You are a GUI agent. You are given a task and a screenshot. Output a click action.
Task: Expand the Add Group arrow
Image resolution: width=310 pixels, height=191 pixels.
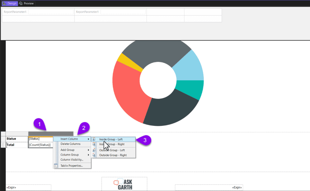88,150
